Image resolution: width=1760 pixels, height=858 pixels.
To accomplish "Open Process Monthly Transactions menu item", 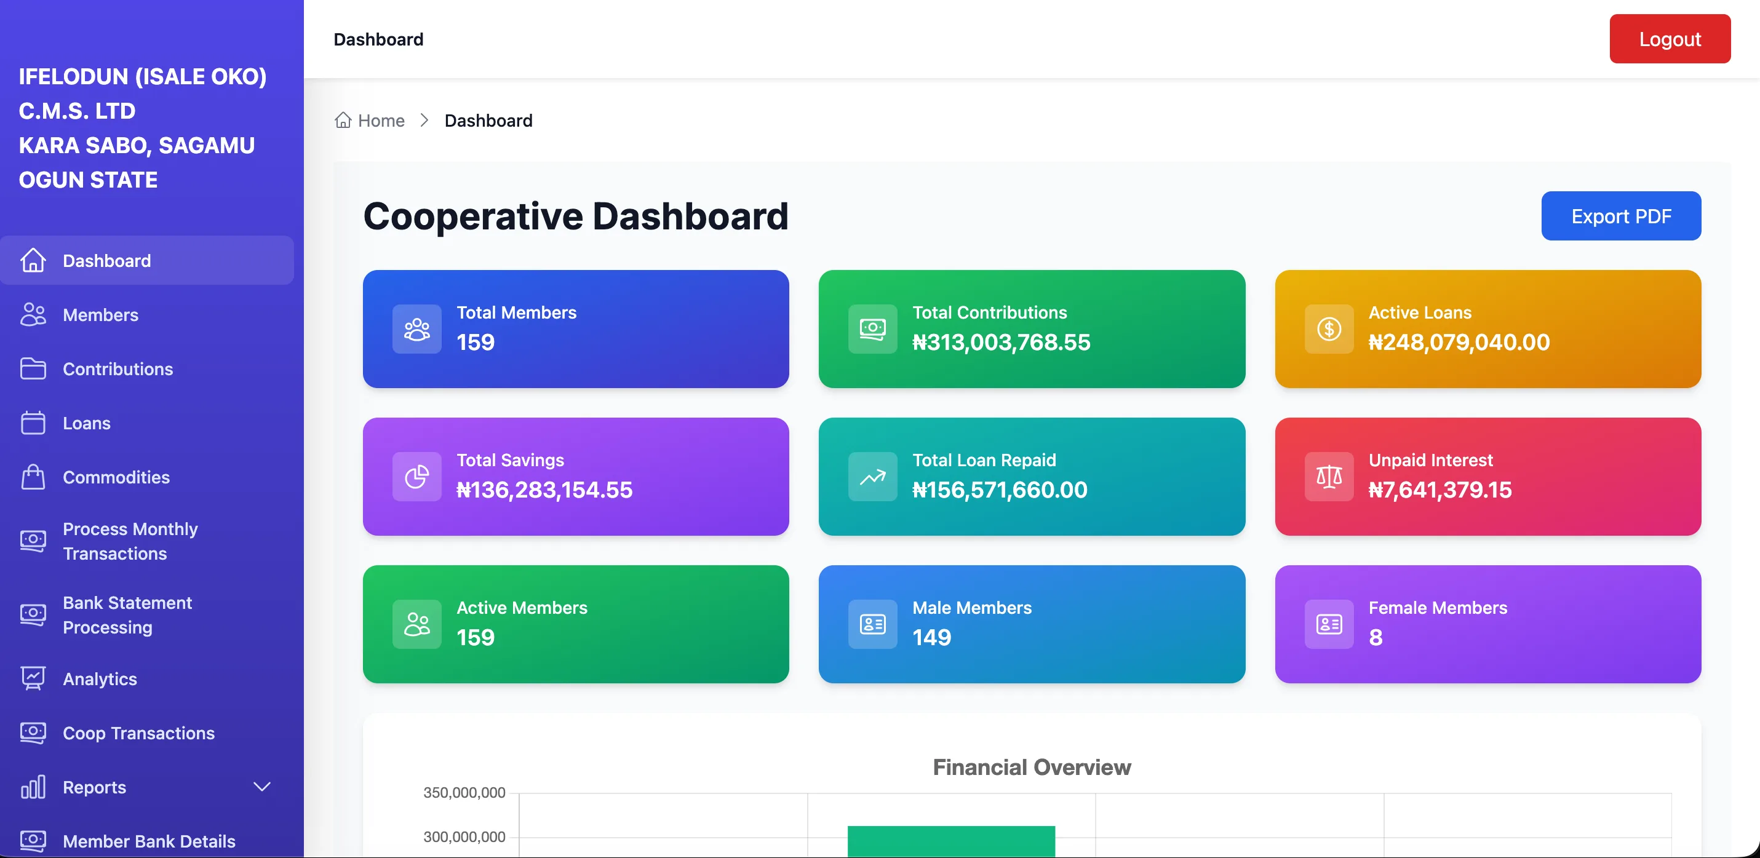I will click(x=147, y=541).
